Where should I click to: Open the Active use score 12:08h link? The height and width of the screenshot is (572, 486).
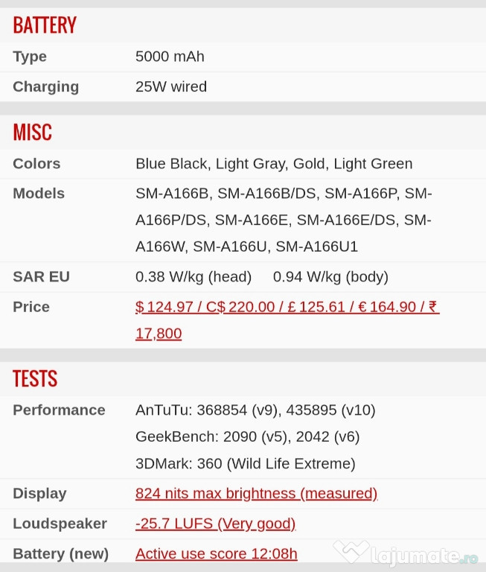click(216, 553)
